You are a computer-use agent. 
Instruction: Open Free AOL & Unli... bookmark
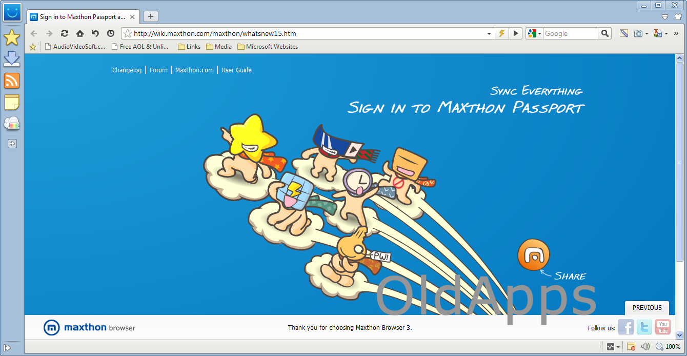(x=140, y=47)
